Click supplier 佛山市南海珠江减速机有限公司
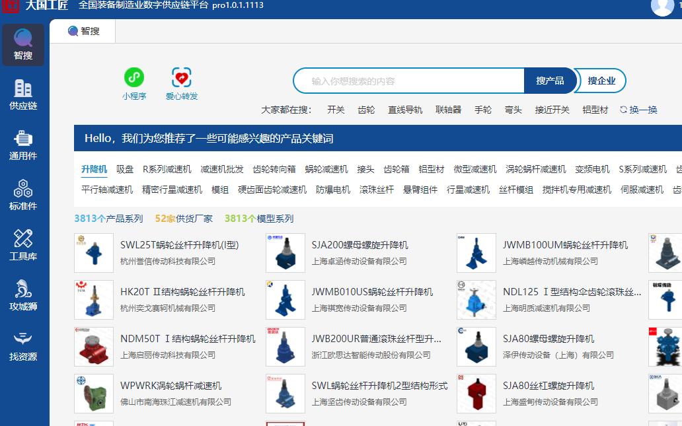Image resolution: width=682 pixels, height=426 pixels. pyautogui.click(x=176, y=402)
